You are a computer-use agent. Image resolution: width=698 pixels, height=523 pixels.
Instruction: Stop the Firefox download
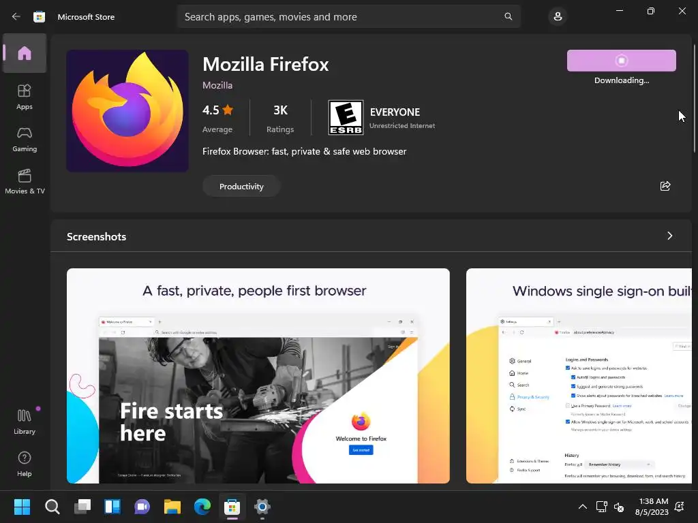point(622,61)
